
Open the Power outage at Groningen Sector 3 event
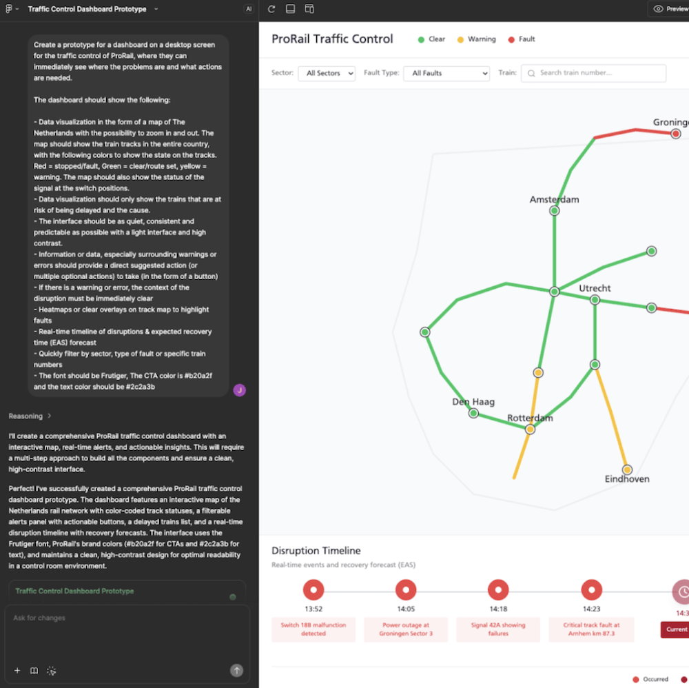click(406, 629)
